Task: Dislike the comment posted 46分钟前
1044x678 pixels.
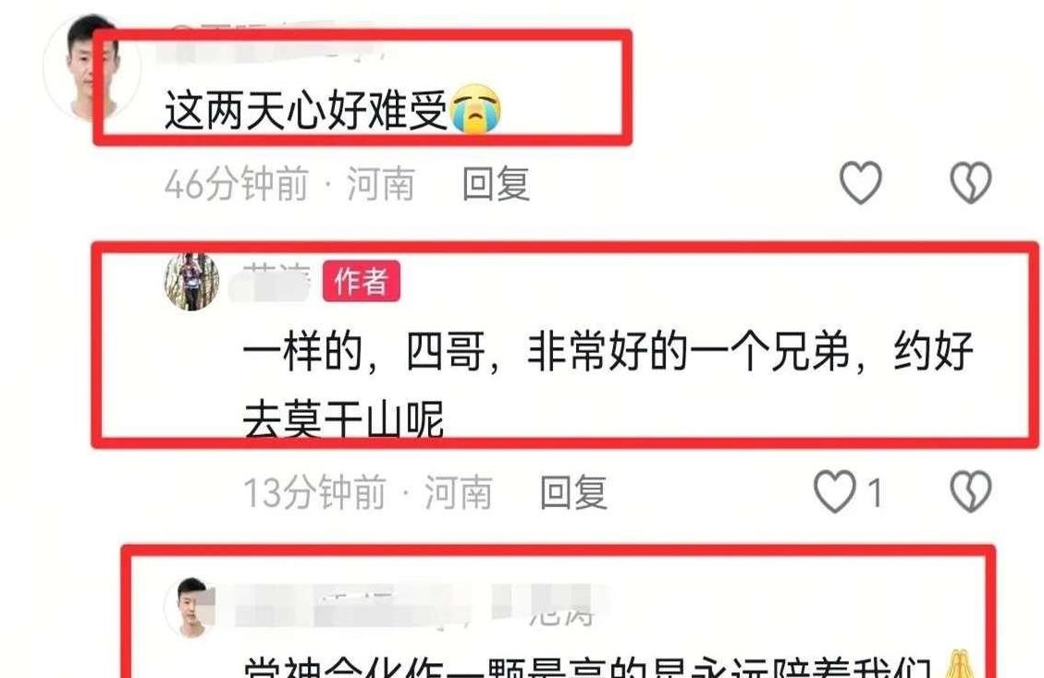Action: (x=970, y=182)
